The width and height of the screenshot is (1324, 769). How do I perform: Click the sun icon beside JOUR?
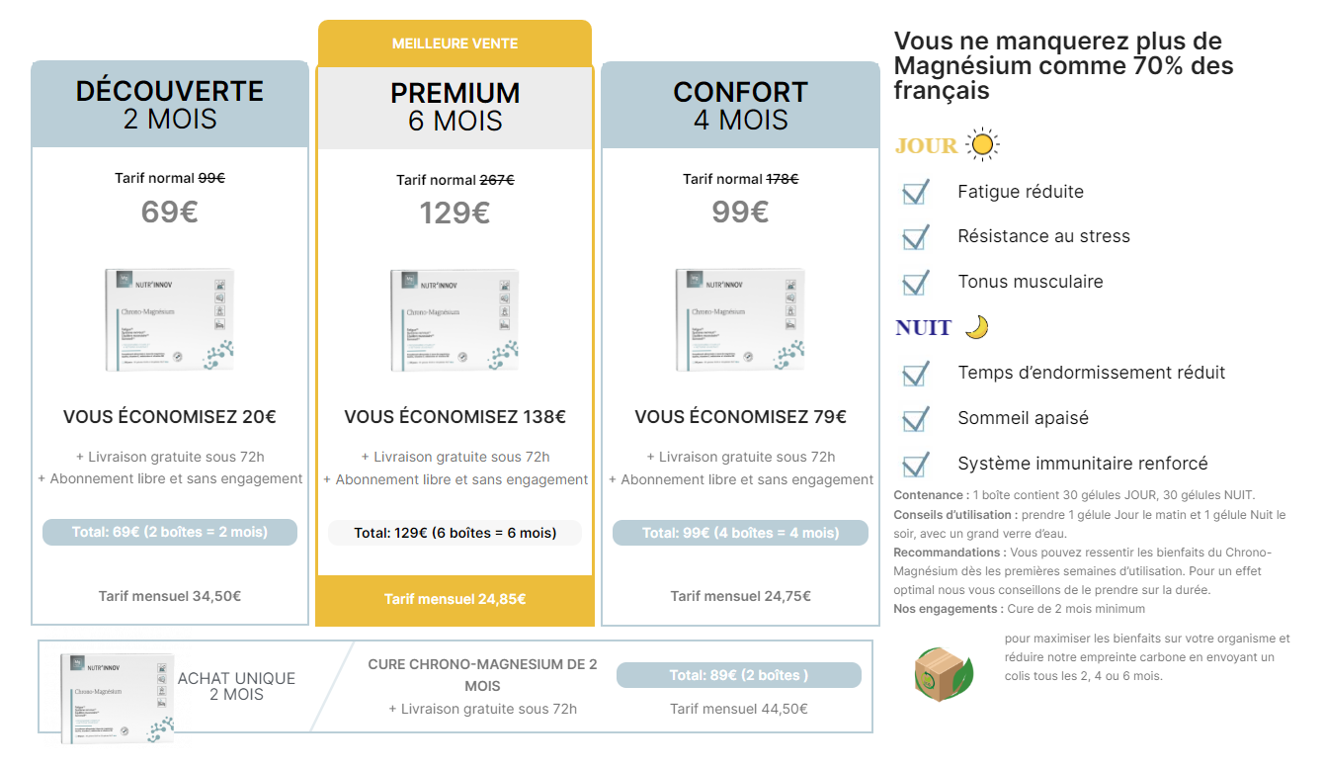982,145
